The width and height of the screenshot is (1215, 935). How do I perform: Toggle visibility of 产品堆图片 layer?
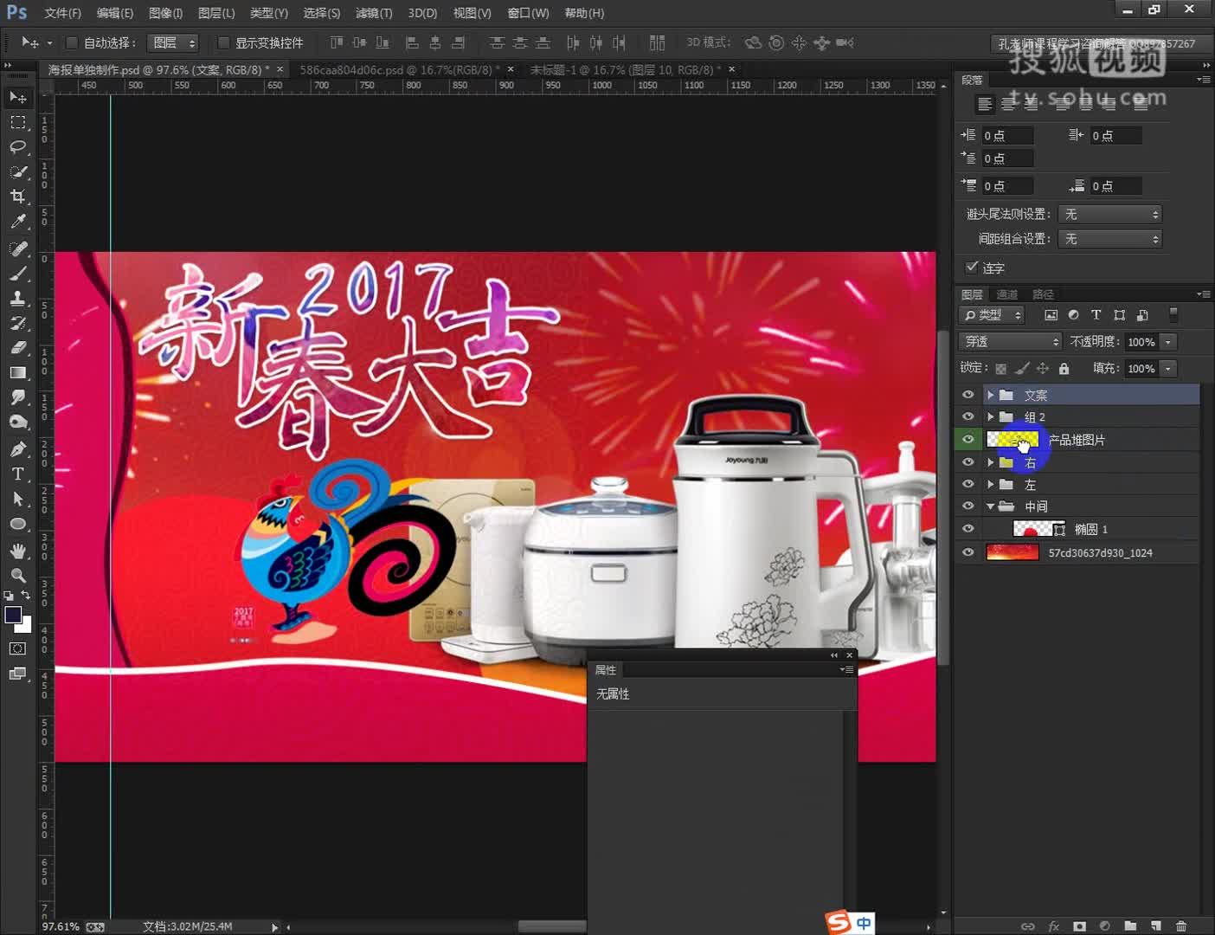(968, 439)
